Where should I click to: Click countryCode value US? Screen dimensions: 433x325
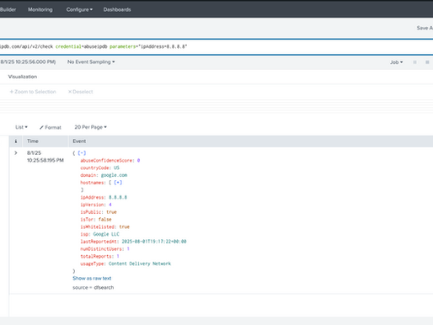[116, 168]
